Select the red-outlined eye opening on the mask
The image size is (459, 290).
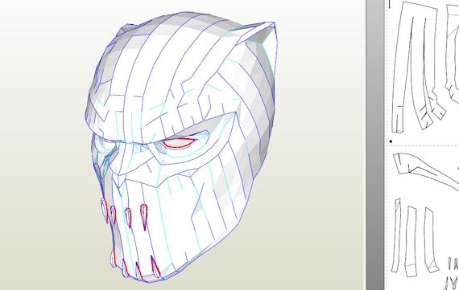[179, 143]
